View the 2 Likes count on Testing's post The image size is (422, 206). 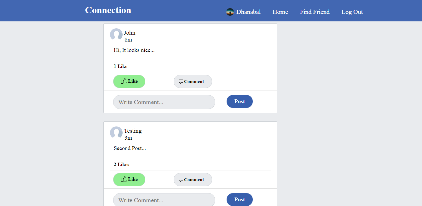[x=122, y=164]
